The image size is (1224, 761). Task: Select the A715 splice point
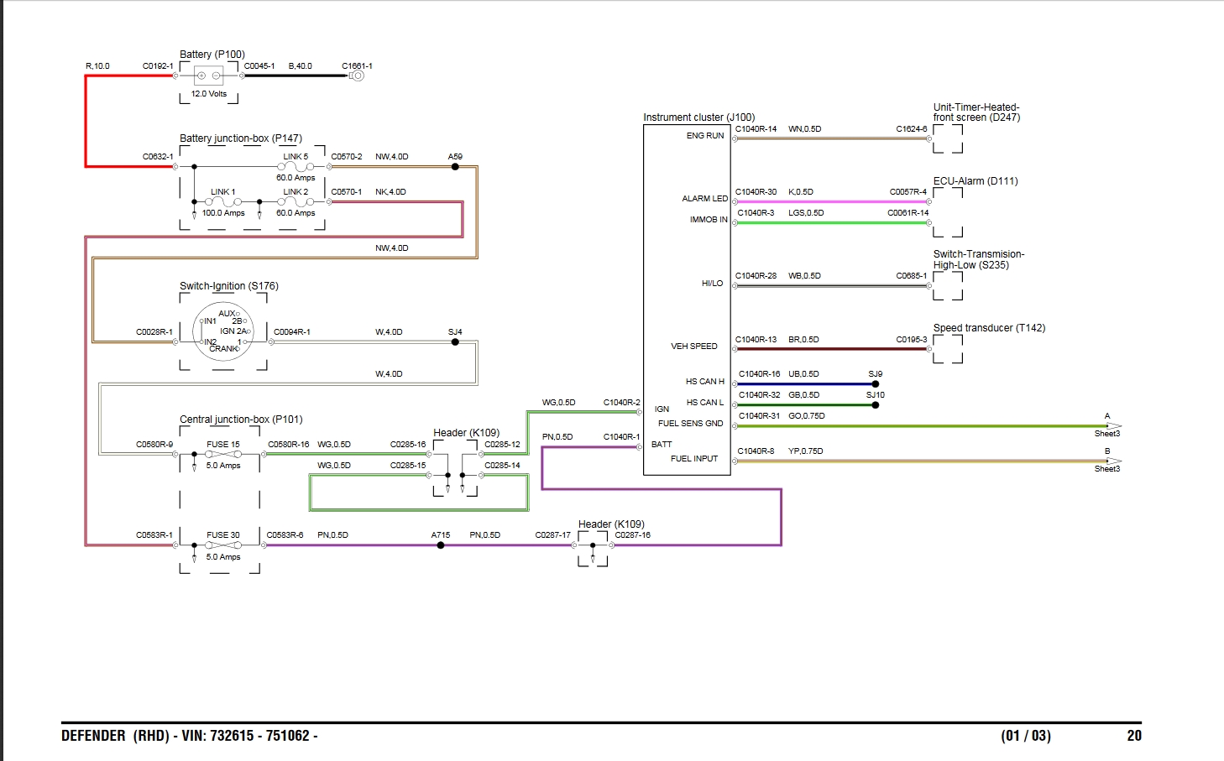[x=441, y=545]
